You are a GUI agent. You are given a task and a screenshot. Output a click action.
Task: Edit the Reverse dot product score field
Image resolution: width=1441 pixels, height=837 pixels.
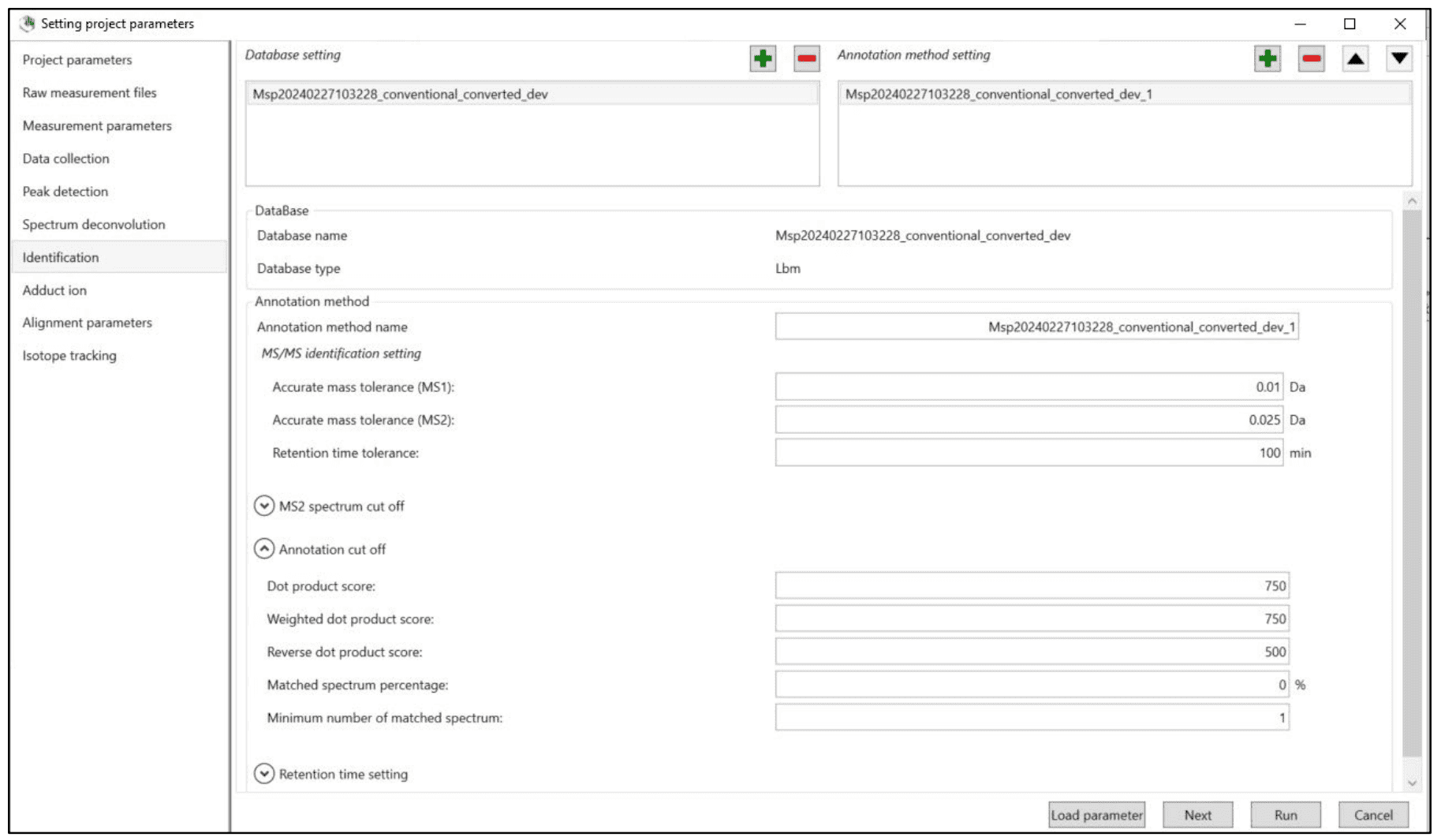(x=1032, y=652)
